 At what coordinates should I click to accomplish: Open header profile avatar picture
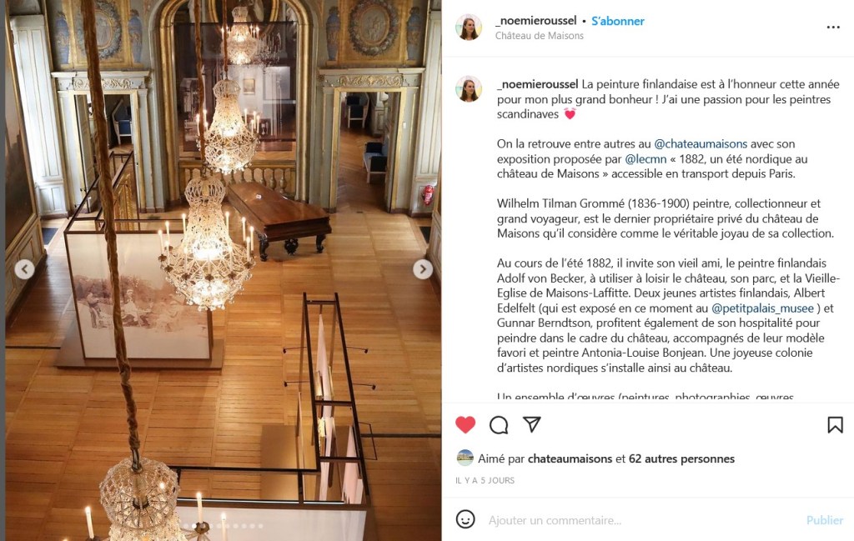click(469, 28)
